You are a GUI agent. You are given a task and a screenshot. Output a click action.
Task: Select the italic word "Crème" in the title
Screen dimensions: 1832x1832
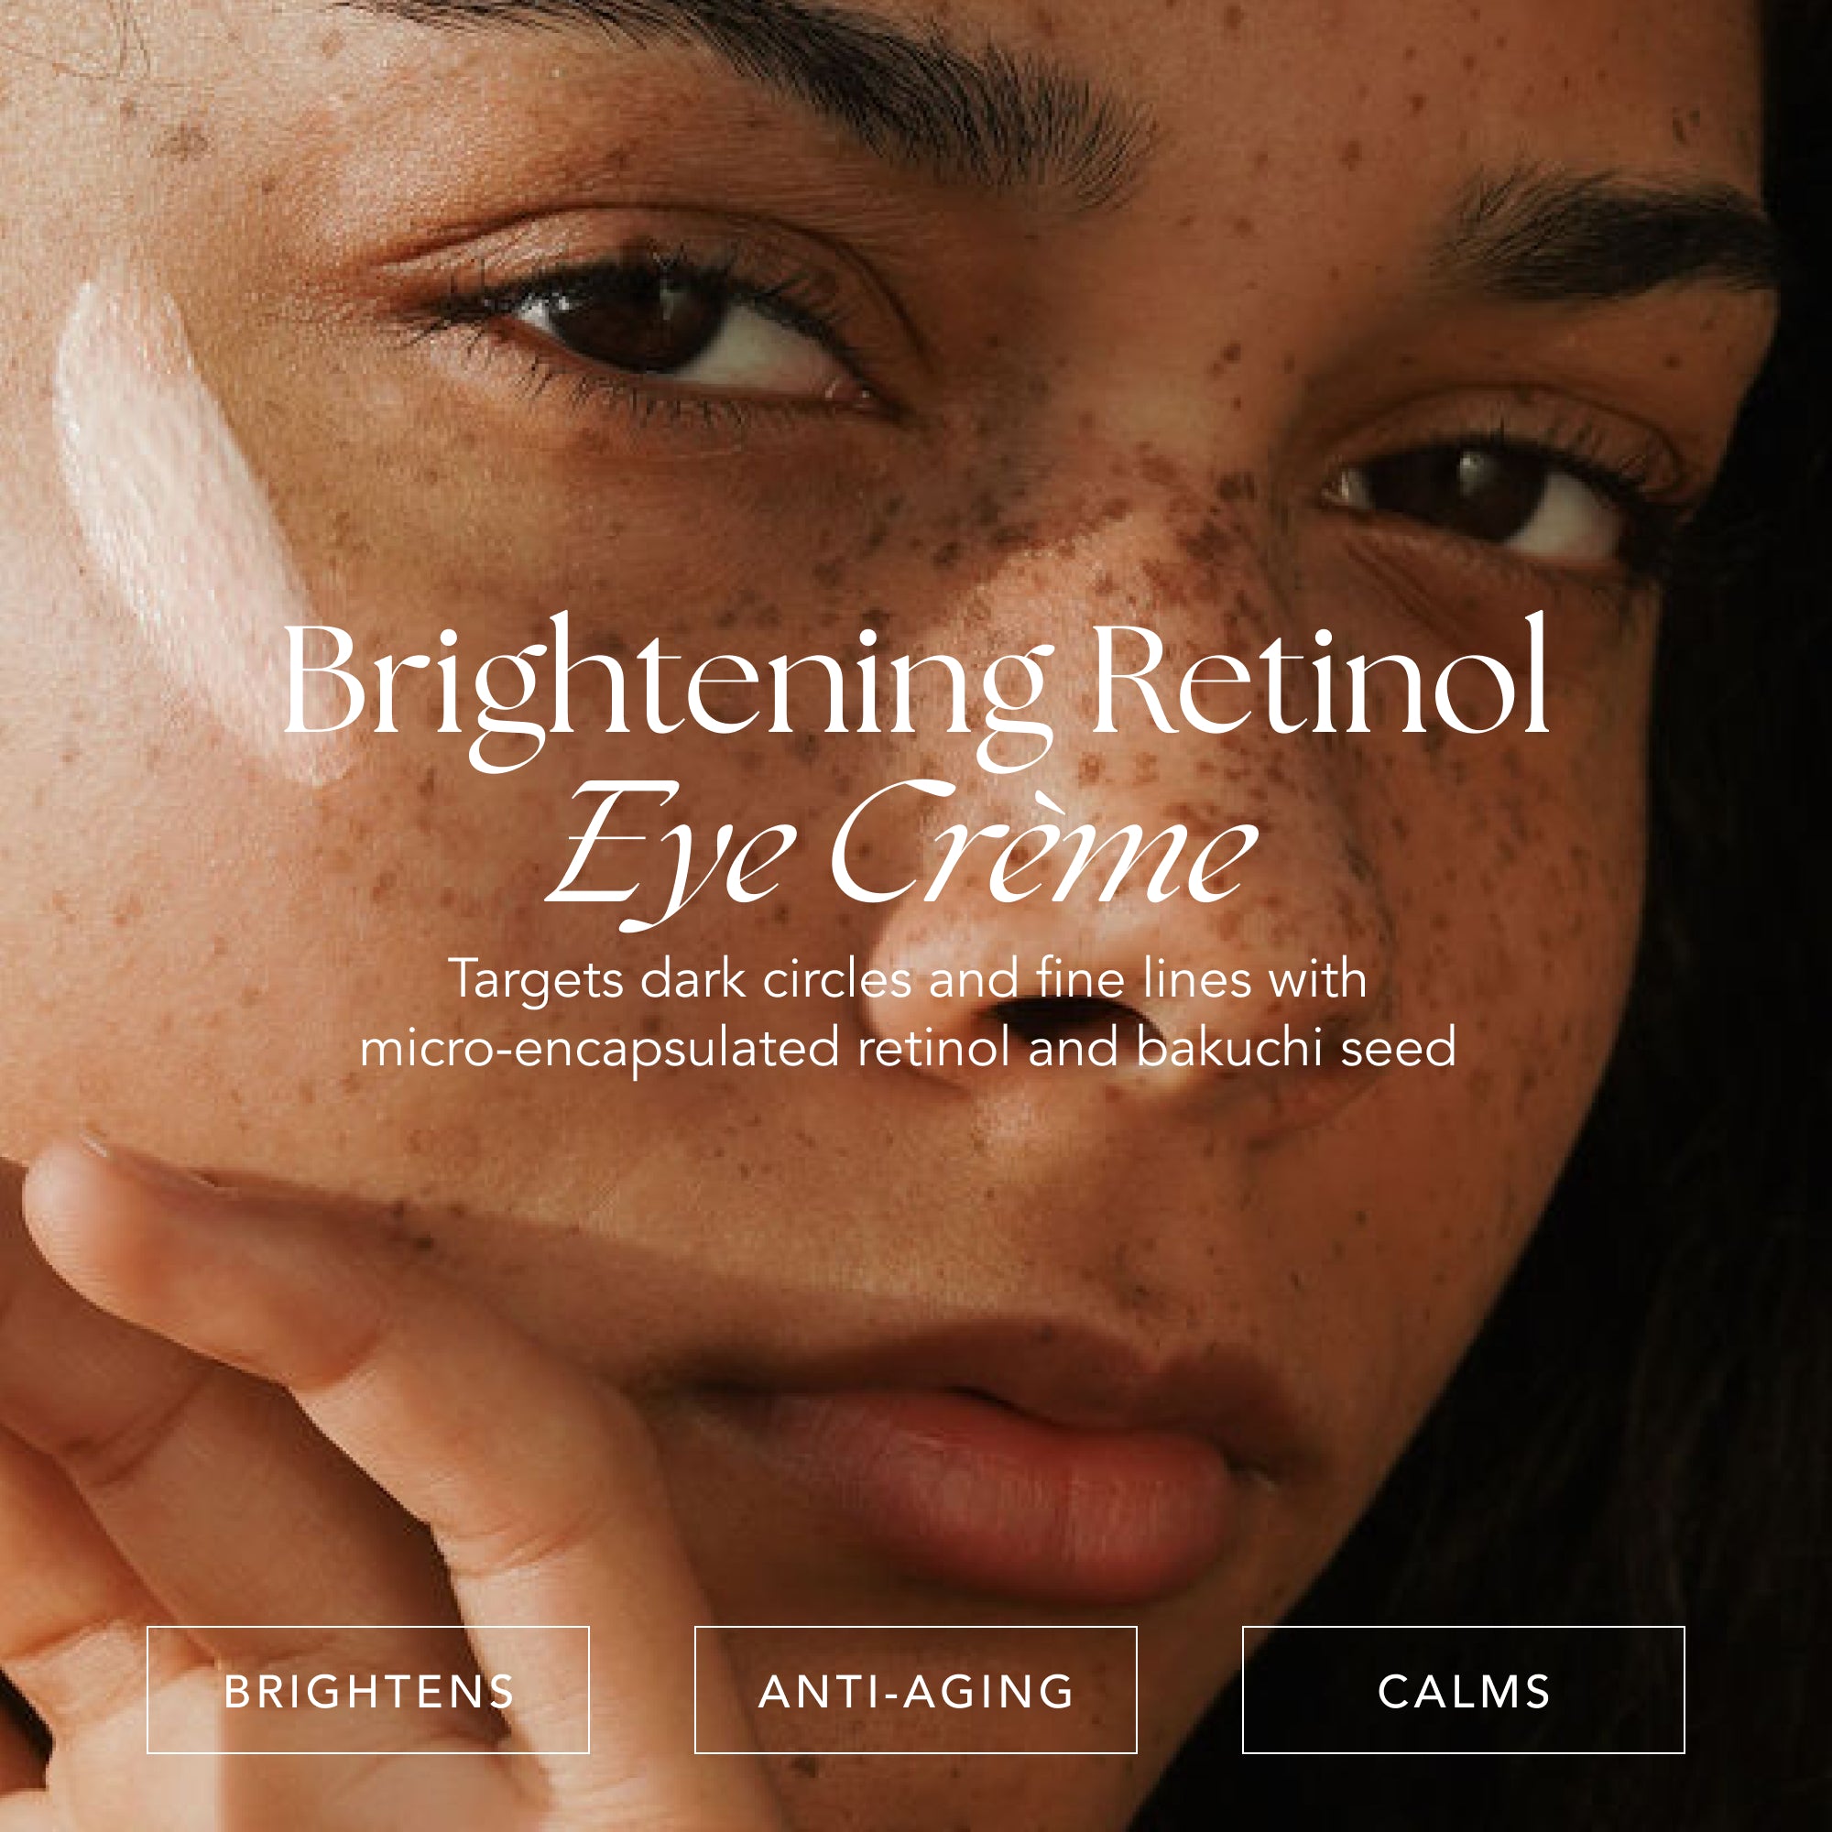[x=1045, y=842]
